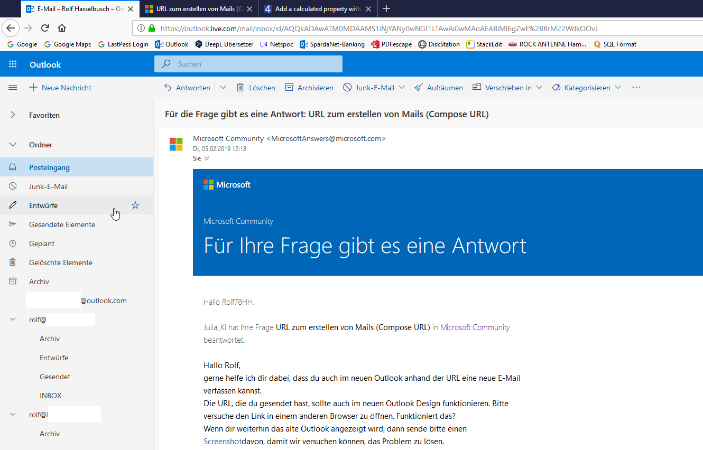Image resolution: width=703 pixels, height=450 pixels.
Task: Open the Outlook app launcher grid
Action: pos(13,64)
